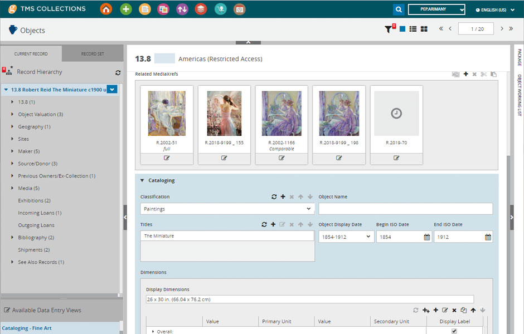
Task: Open the filter funnel icon
Action: tap(389, 29)
